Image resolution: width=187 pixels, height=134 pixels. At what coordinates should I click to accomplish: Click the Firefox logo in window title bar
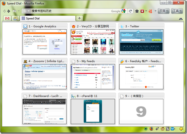pyautogui.click(x=4, y=3)
